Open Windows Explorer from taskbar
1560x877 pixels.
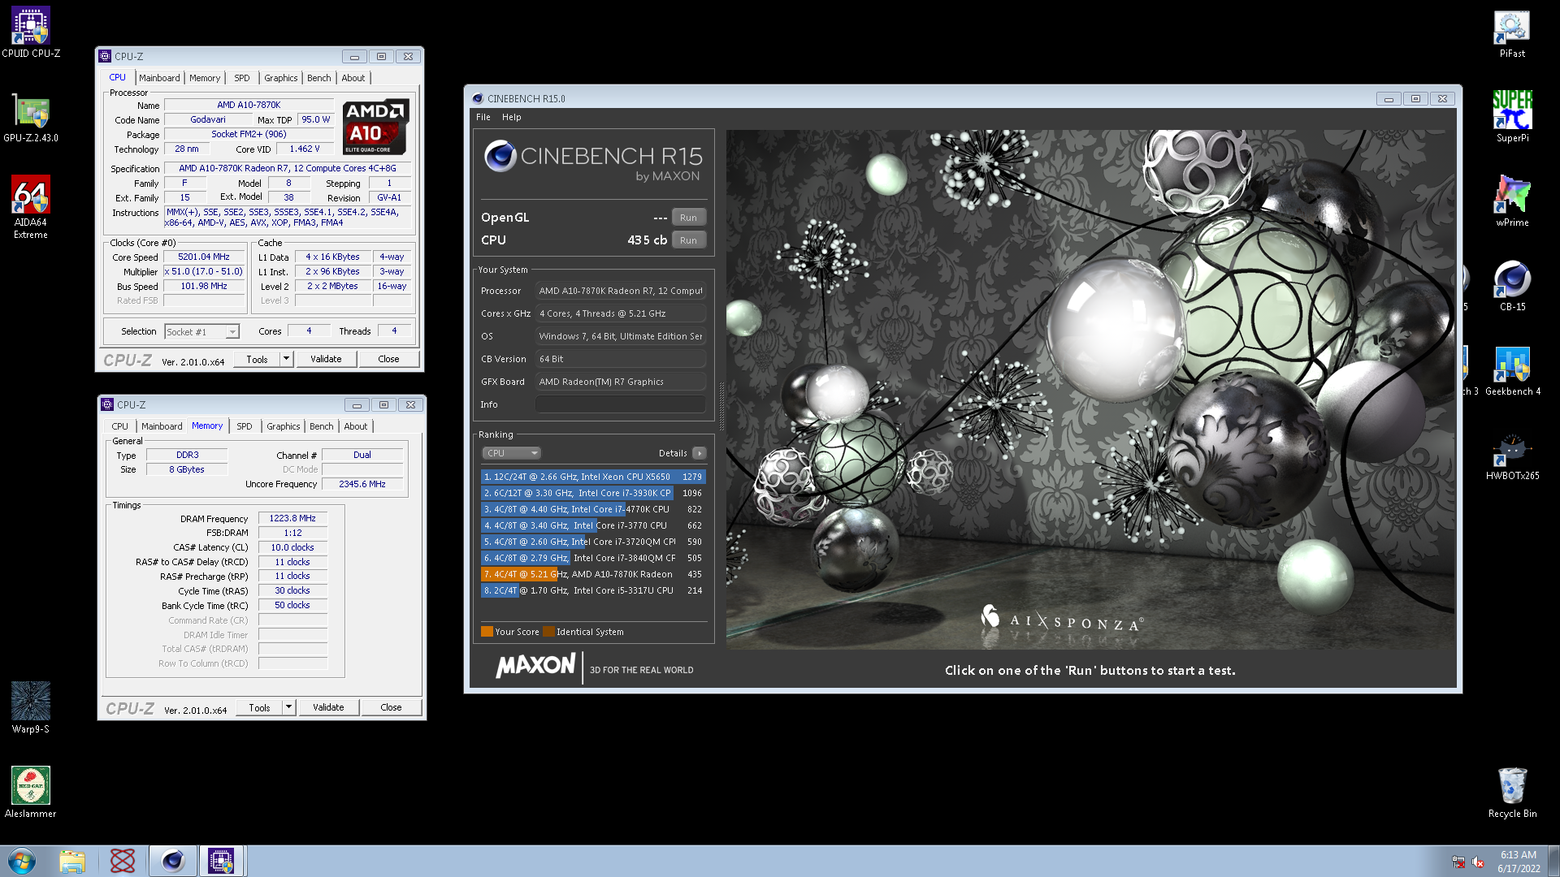(x=72, y=861)
